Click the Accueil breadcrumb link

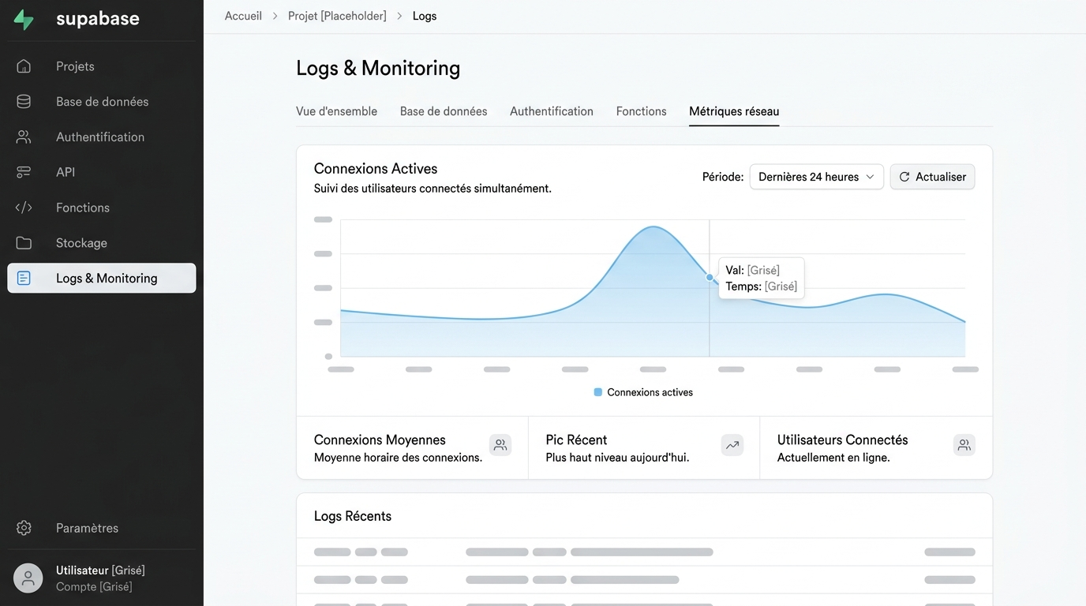tap(243, 16)
